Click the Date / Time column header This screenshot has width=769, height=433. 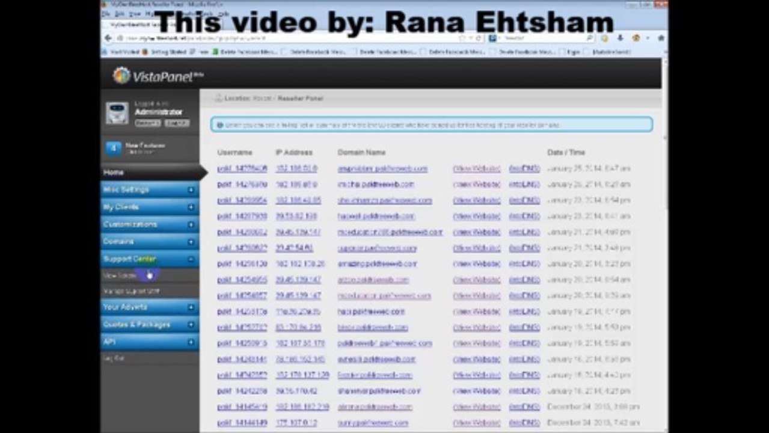(x=566, y=153)
